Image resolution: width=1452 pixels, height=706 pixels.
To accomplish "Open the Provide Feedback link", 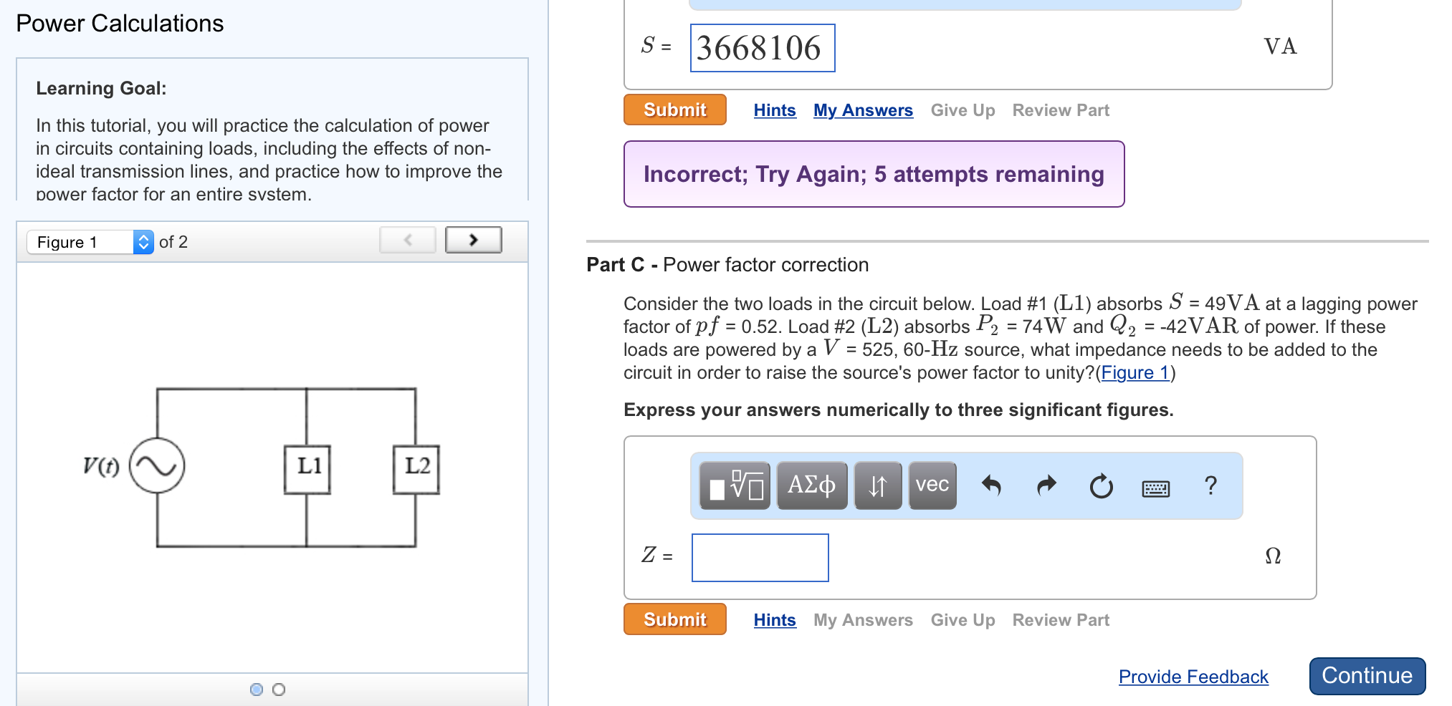I will click(1193, 677).
